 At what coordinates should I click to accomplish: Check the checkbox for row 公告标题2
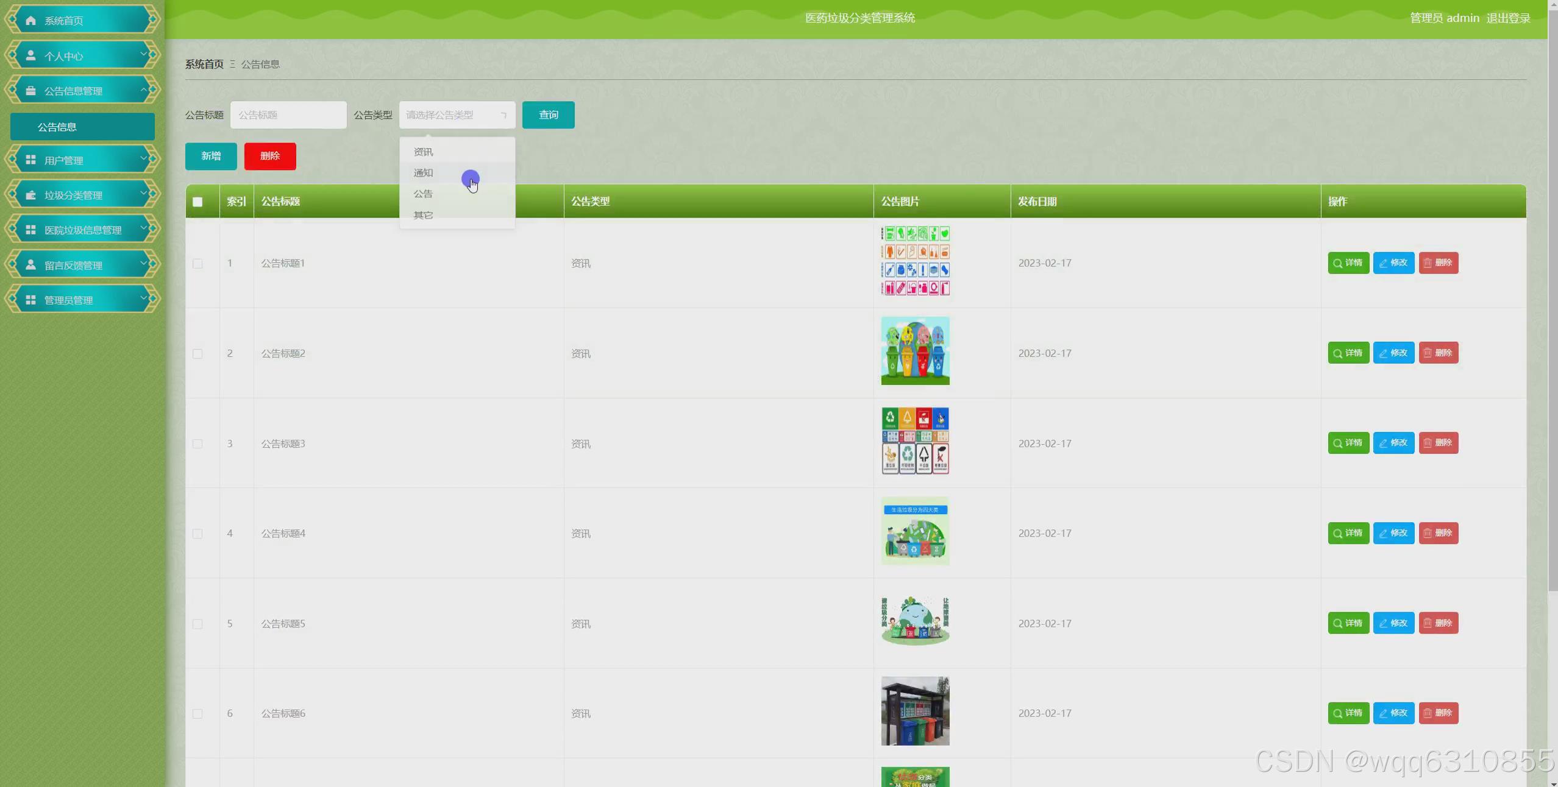(197, 353)
